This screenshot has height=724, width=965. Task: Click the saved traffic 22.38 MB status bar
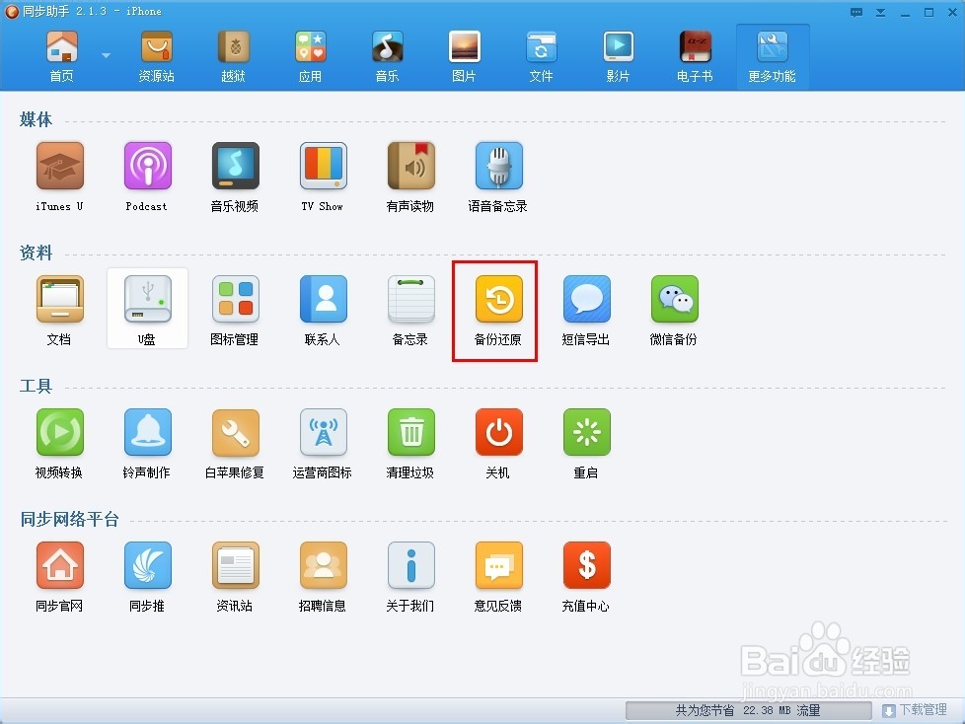click(x=748, y=710)
